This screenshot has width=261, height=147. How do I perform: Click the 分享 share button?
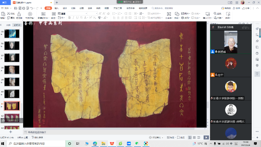pyautogui.click(x=246, y=8)
